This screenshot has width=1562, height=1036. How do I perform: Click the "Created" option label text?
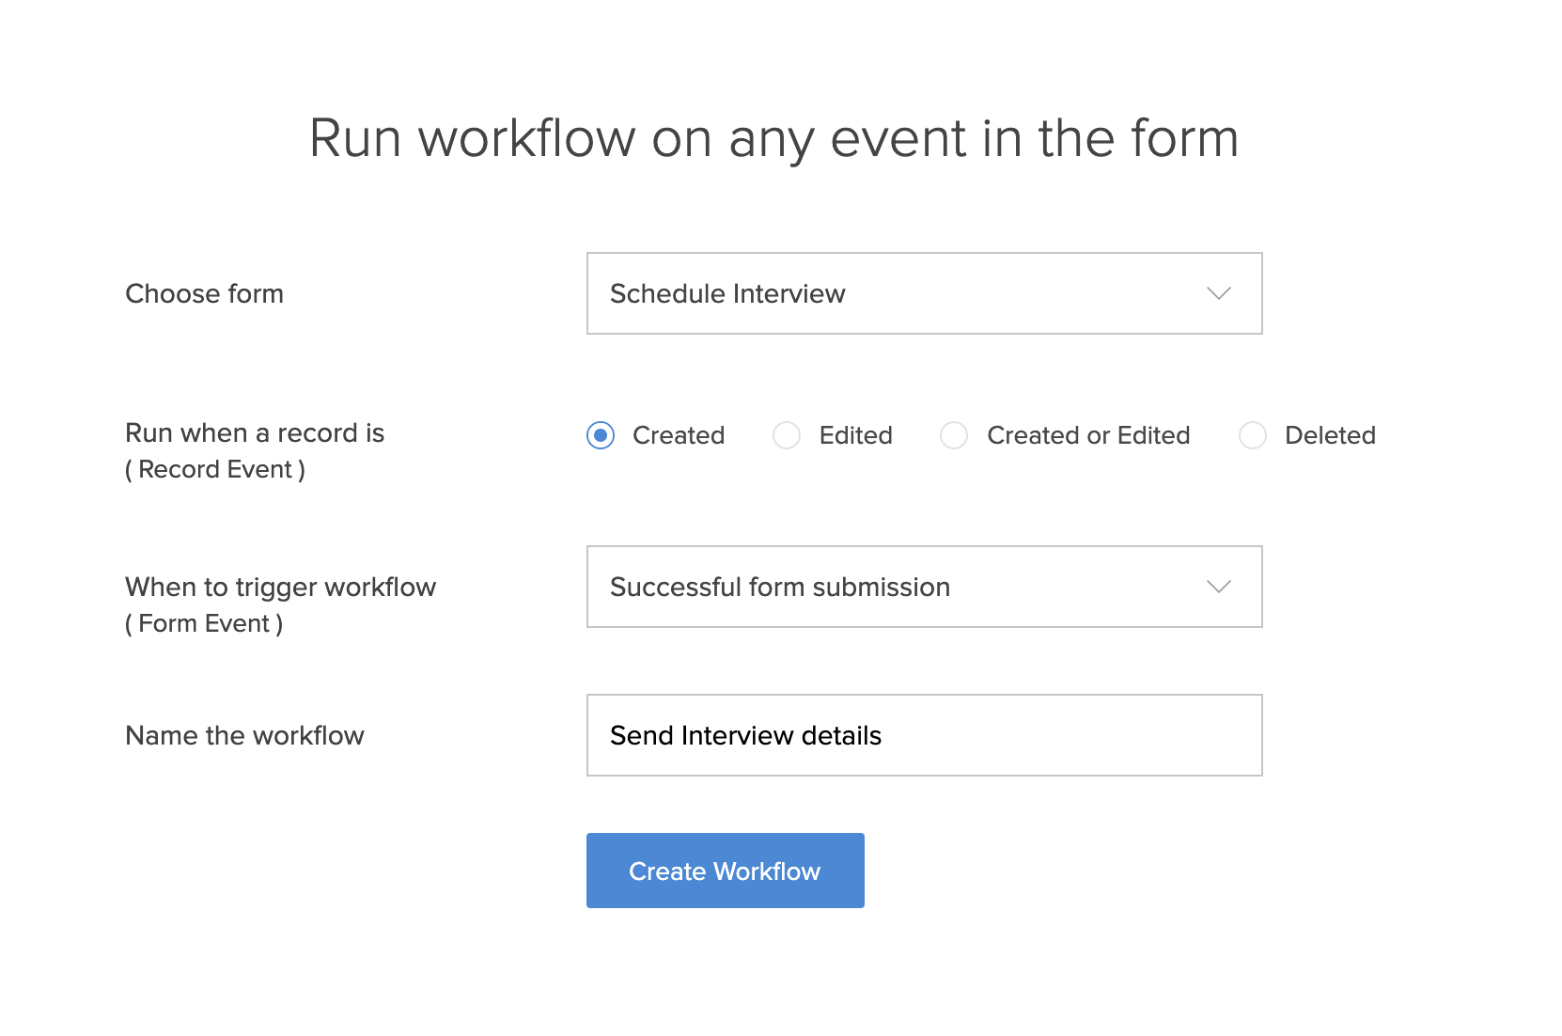pos(679,435)
